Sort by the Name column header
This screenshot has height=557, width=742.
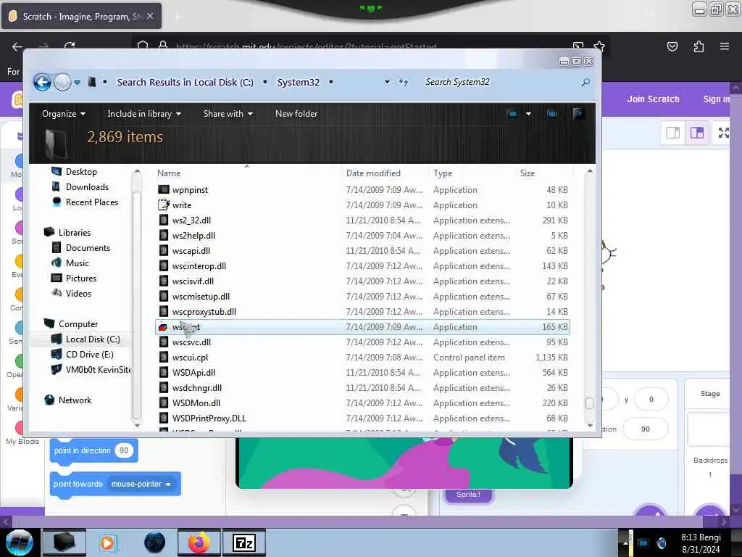click(x=168, y=173)
